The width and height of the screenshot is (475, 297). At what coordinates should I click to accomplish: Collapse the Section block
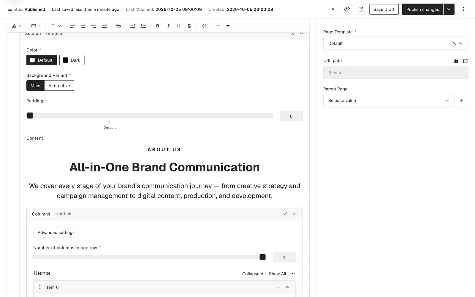(301, 34)
